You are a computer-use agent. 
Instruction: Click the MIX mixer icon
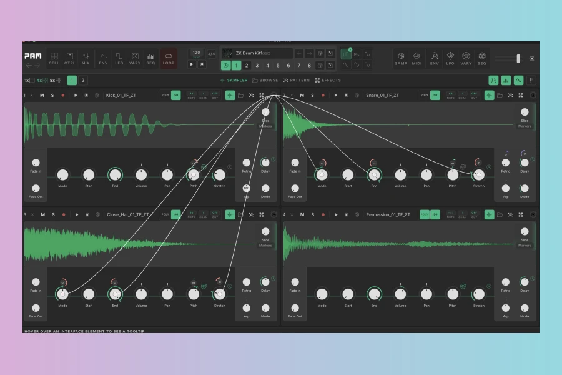(86, 58)
